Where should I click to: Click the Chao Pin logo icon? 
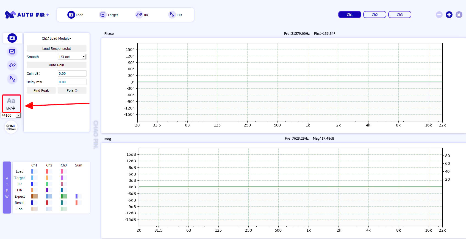(x=11, y=127)
